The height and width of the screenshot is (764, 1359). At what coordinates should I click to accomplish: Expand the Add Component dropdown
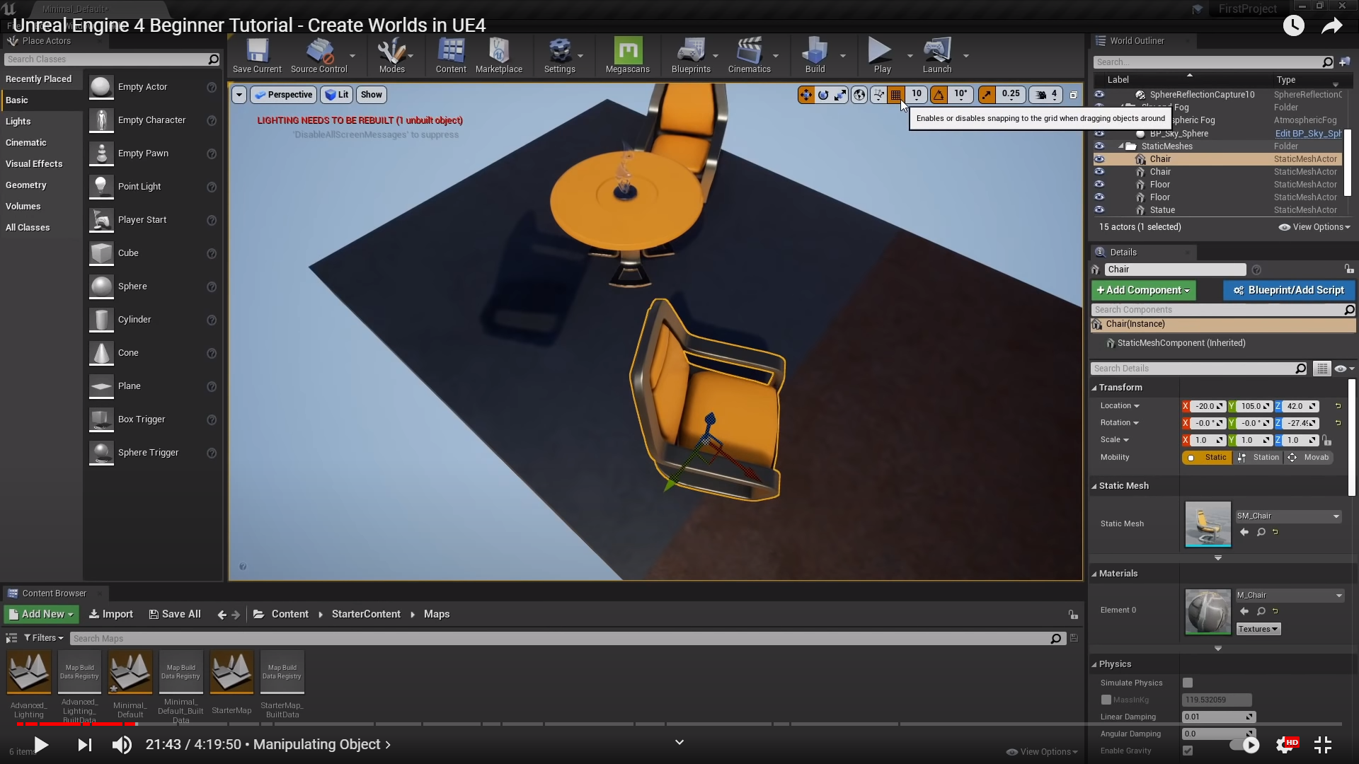tap(1143, 290)
